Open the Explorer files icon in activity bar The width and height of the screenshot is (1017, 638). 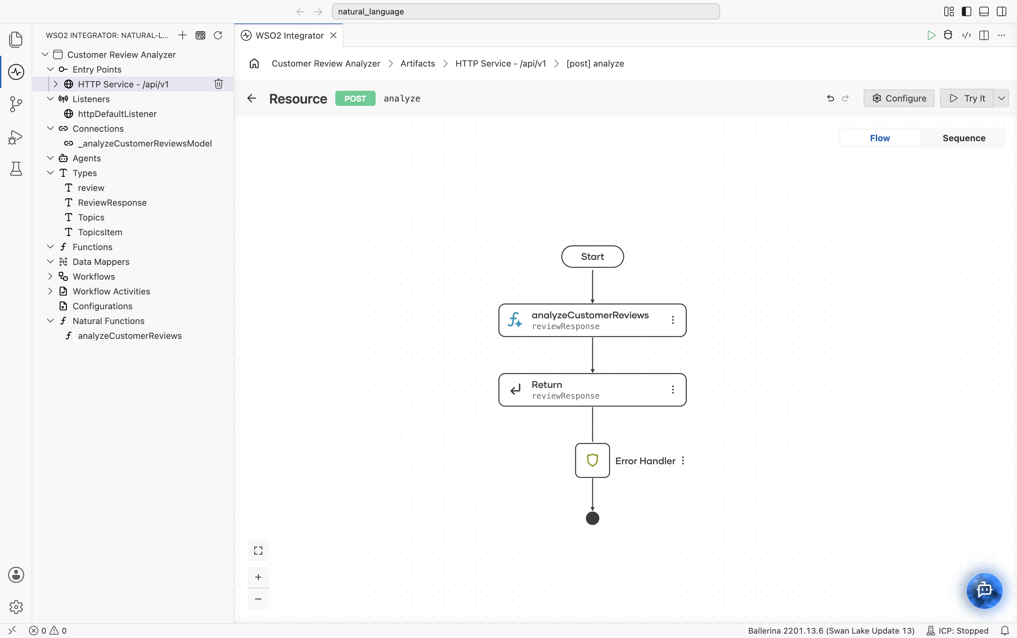(x=16, y=39)
